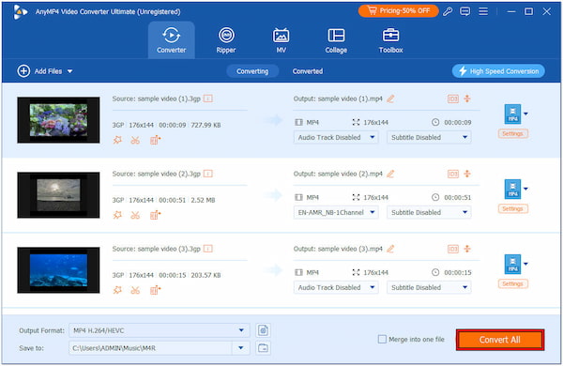Click Add Files button
563x366 pixels.
click(39, 71)
